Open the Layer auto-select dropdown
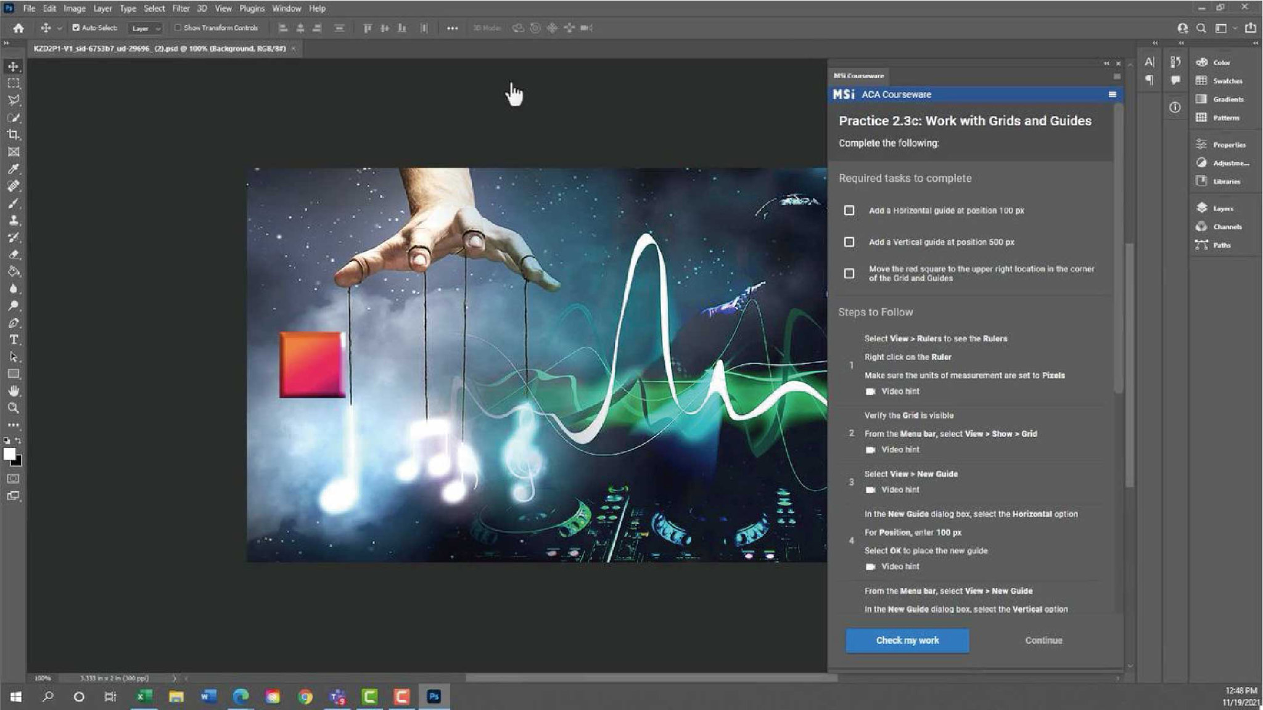This screenshot has width=1263, height=710. point(146,28)
